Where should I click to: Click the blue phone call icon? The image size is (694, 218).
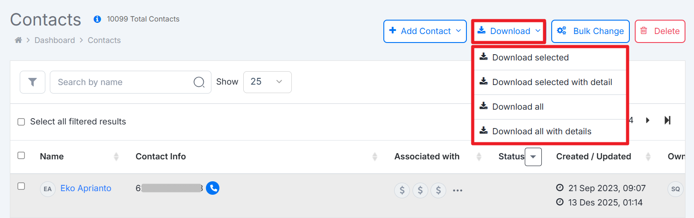click(x=213, y=188)
